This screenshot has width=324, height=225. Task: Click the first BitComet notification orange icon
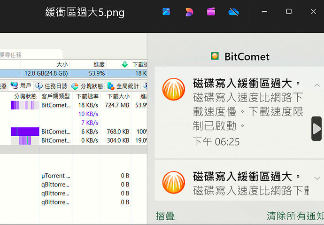point(174,89)
